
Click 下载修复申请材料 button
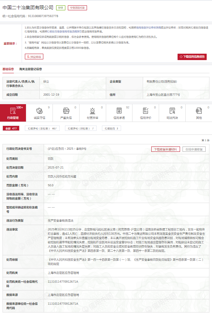click(165, 149)
